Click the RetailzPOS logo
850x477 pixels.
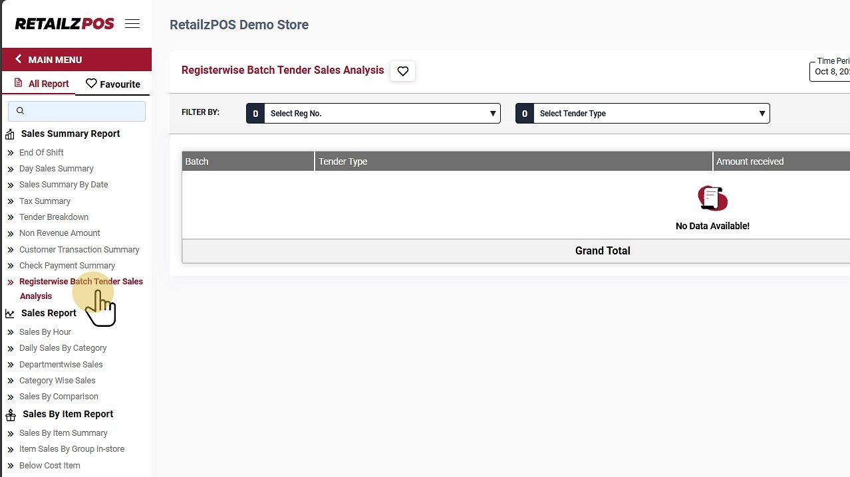[65, 24]
